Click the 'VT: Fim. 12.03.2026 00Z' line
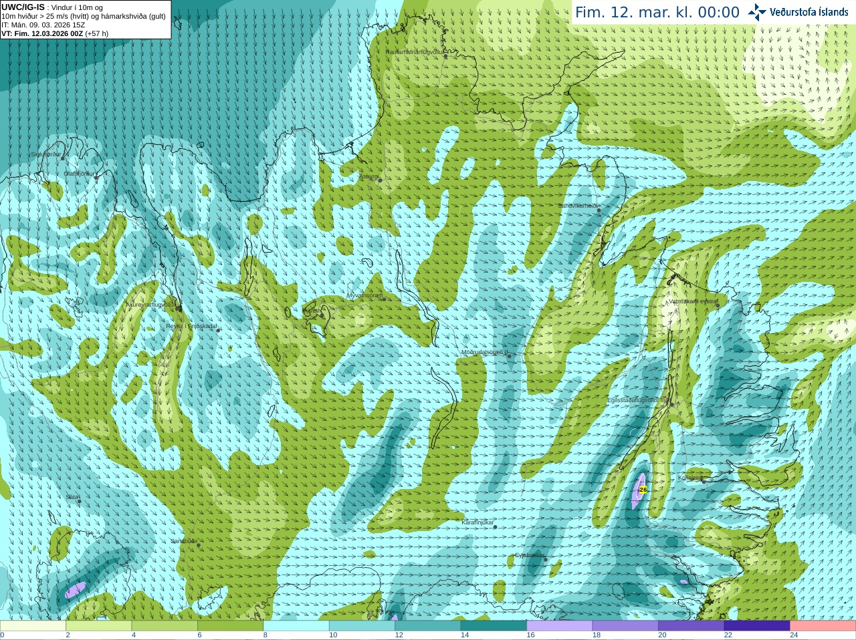This screenshot has height=640, width=856. [x=42, y=33]
